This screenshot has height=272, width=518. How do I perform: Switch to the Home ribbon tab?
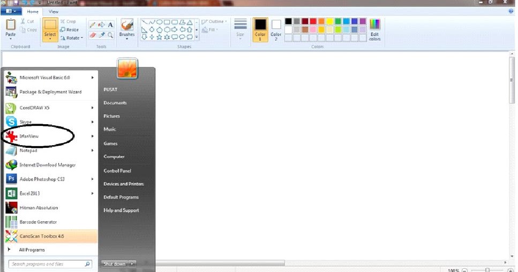click(33, 12)
